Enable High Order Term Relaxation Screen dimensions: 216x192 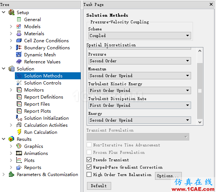(89, 175)
